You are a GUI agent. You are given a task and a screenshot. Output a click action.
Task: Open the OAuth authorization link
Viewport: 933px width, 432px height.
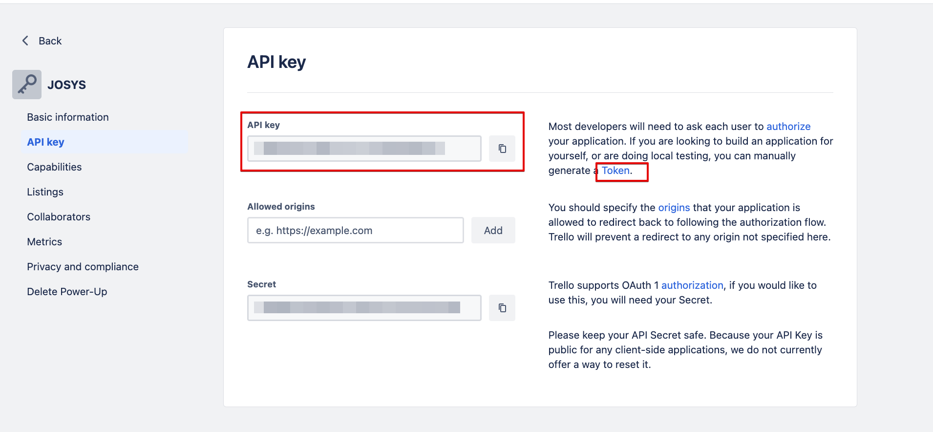point(692,285)
